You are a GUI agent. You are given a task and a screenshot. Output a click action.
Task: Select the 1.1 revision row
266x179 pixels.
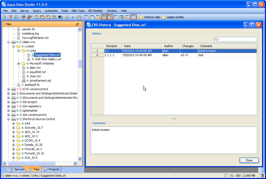[174, 51]
